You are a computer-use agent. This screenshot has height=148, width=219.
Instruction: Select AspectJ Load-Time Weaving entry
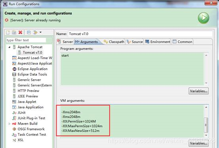coord(35,58)
